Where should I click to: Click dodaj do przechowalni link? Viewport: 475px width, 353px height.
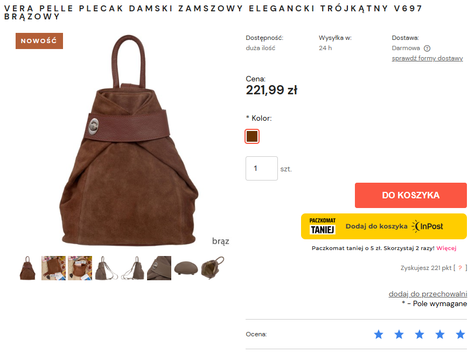tap(428, 294)
